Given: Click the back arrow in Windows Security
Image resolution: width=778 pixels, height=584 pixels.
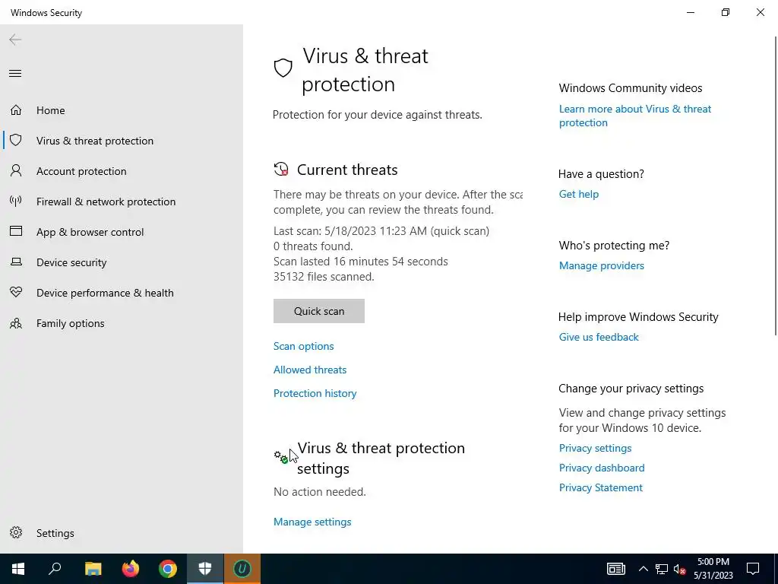Looking at the screenshot, I should [x=15, y=40].
